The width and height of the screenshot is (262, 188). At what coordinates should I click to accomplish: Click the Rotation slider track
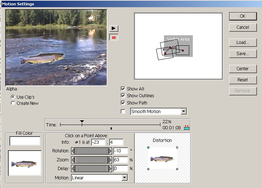pyautogui.click(x=92, y=151)
